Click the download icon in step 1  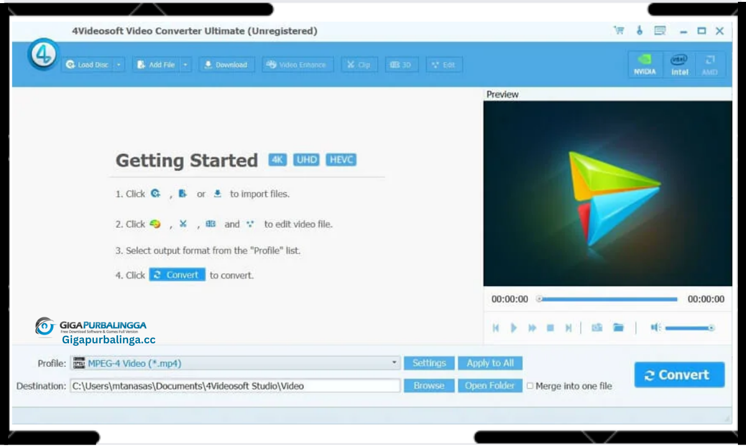tap(217, 194)
